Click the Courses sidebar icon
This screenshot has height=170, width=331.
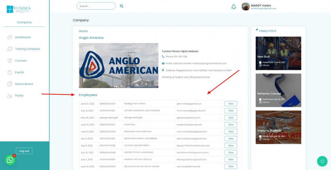9,61
